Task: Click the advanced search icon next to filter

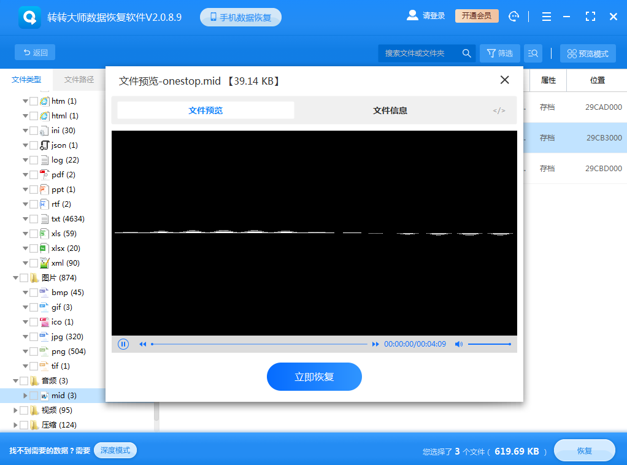Action: (533, 53)
